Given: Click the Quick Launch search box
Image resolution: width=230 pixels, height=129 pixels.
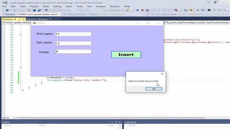Looking at the screenshot, I should pos(225,2).
